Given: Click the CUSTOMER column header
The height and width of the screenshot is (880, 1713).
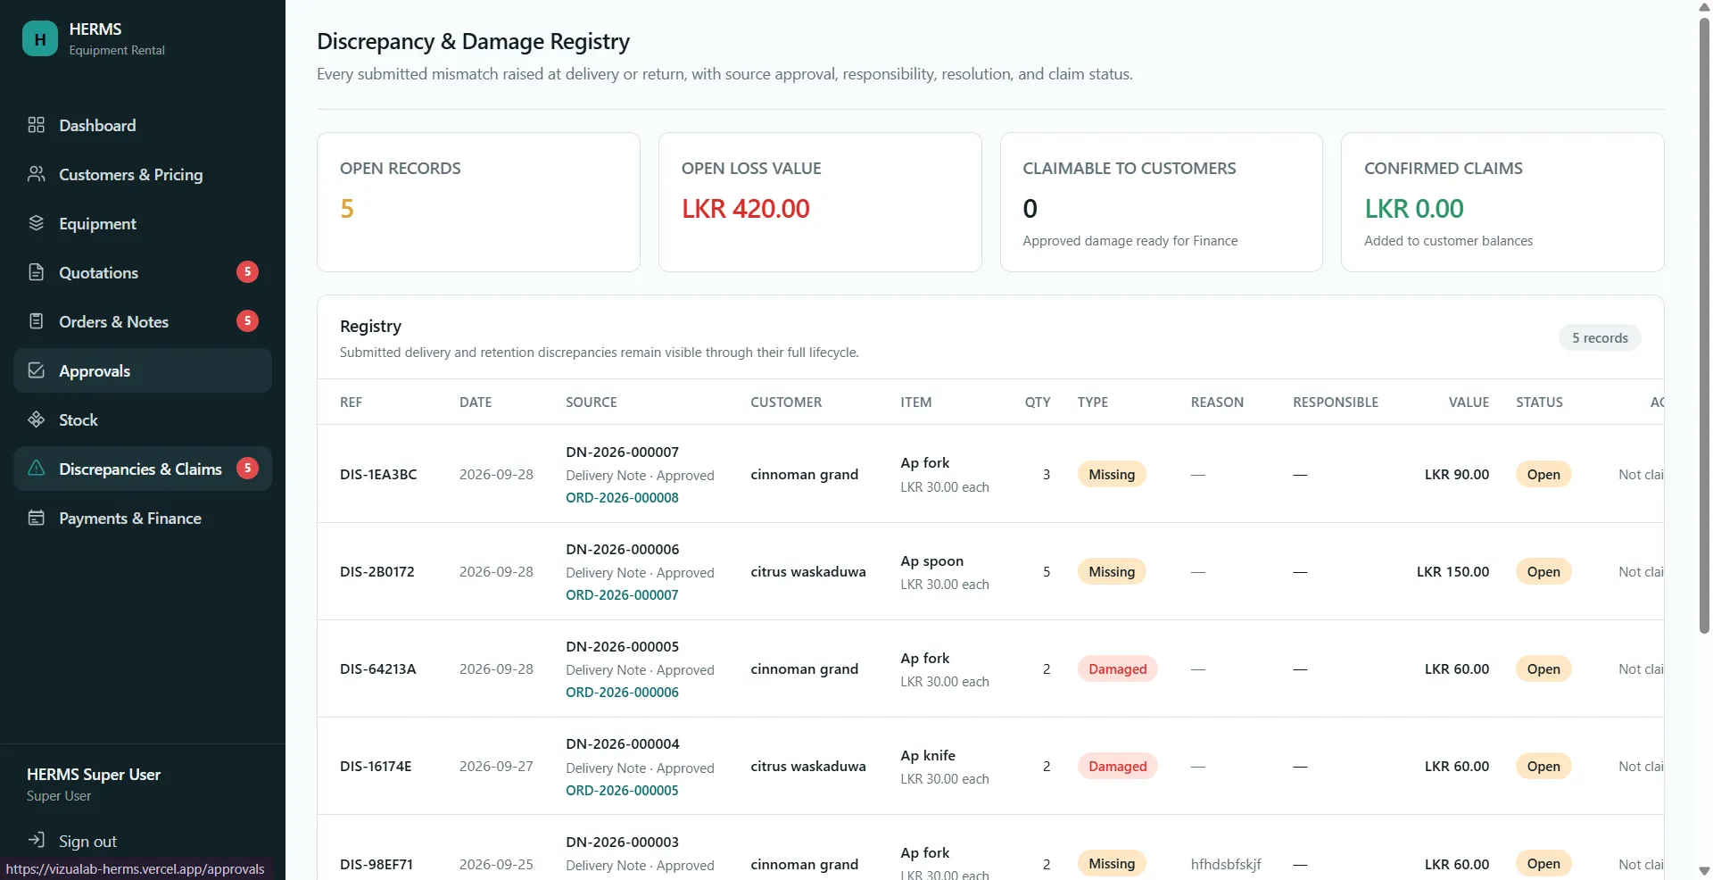Looking at the screenshot, I should [786, 403].
